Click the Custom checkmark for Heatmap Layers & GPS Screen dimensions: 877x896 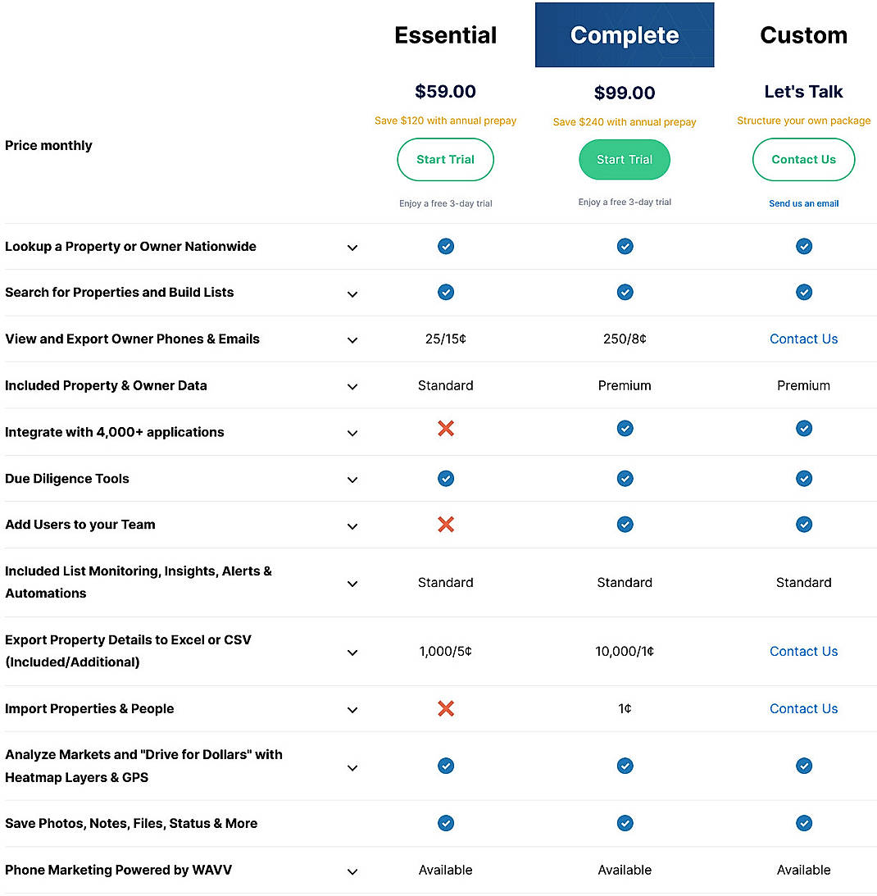803,766
